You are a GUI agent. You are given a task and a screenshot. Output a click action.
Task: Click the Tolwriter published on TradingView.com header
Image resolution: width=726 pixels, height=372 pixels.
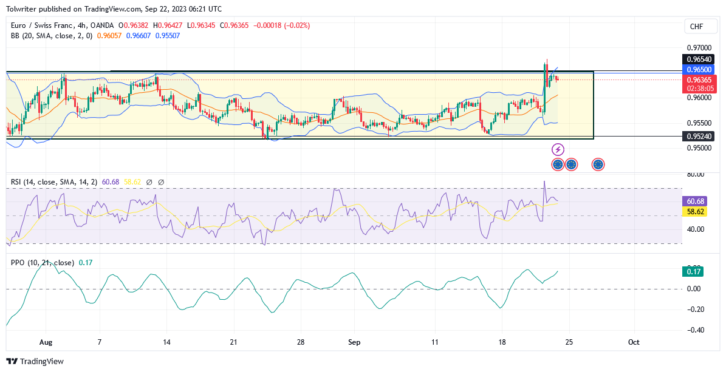click(x=114, y=8)
